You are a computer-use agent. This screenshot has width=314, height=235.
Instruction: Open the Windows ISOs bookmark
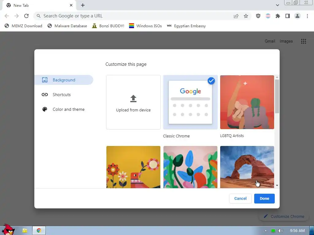(145, 26)
